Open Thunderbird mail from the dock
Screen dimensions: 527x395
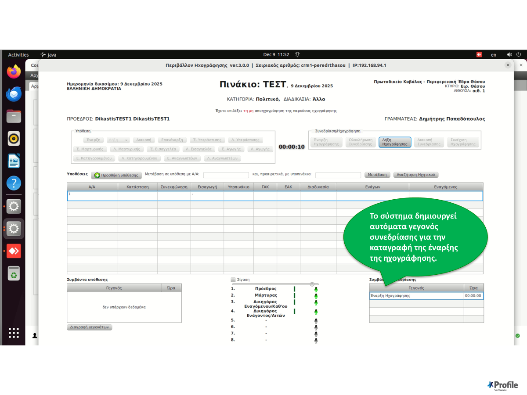click(x=14, y=94)
